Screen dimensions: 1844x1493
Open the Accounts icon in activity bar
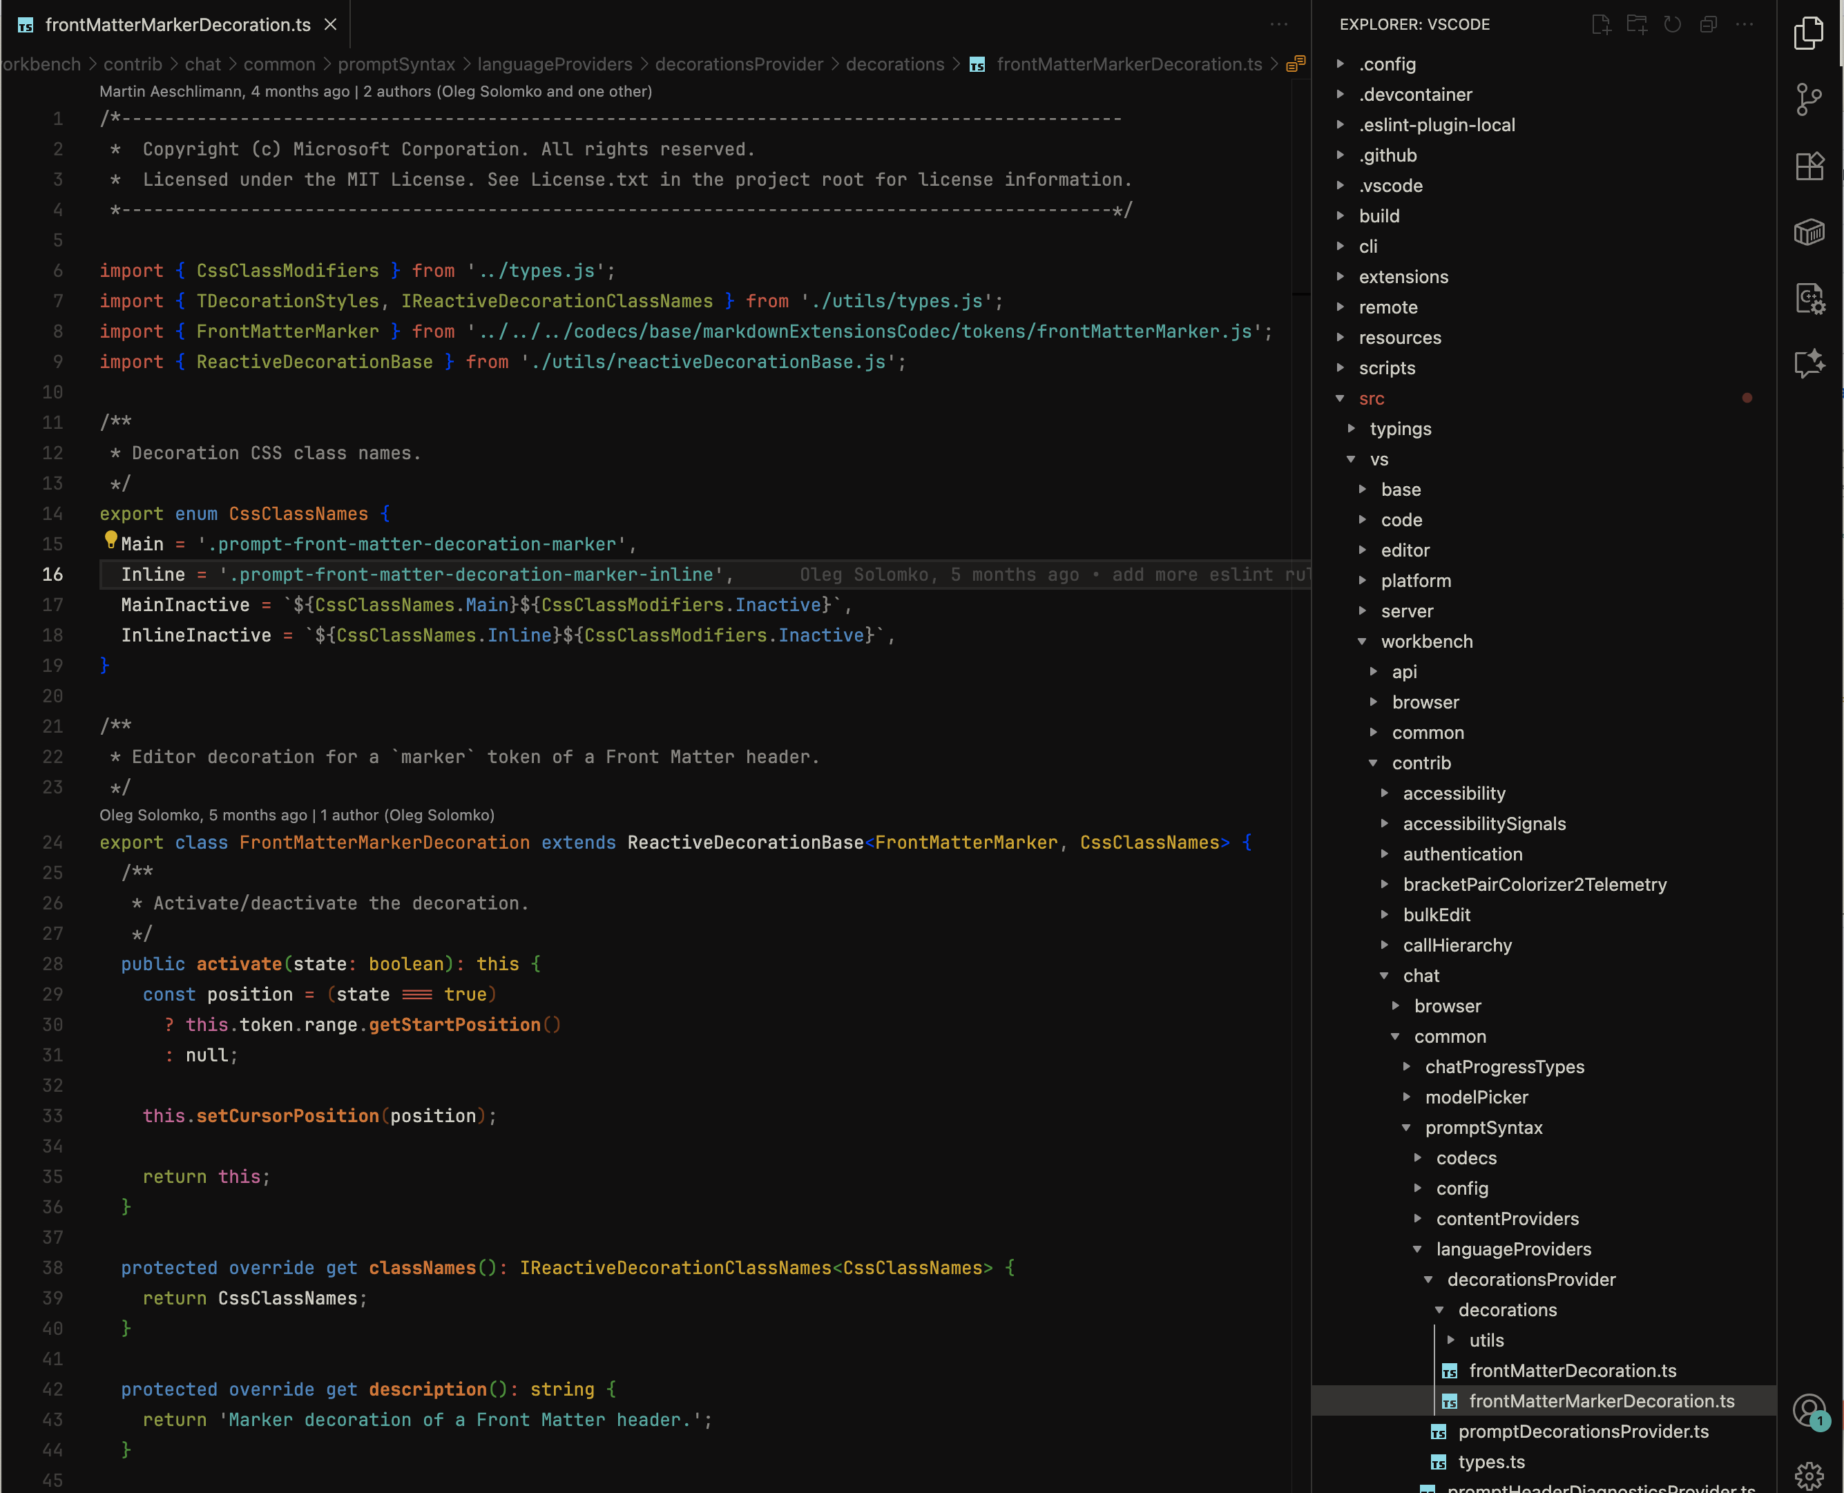coord(1809,1410)
